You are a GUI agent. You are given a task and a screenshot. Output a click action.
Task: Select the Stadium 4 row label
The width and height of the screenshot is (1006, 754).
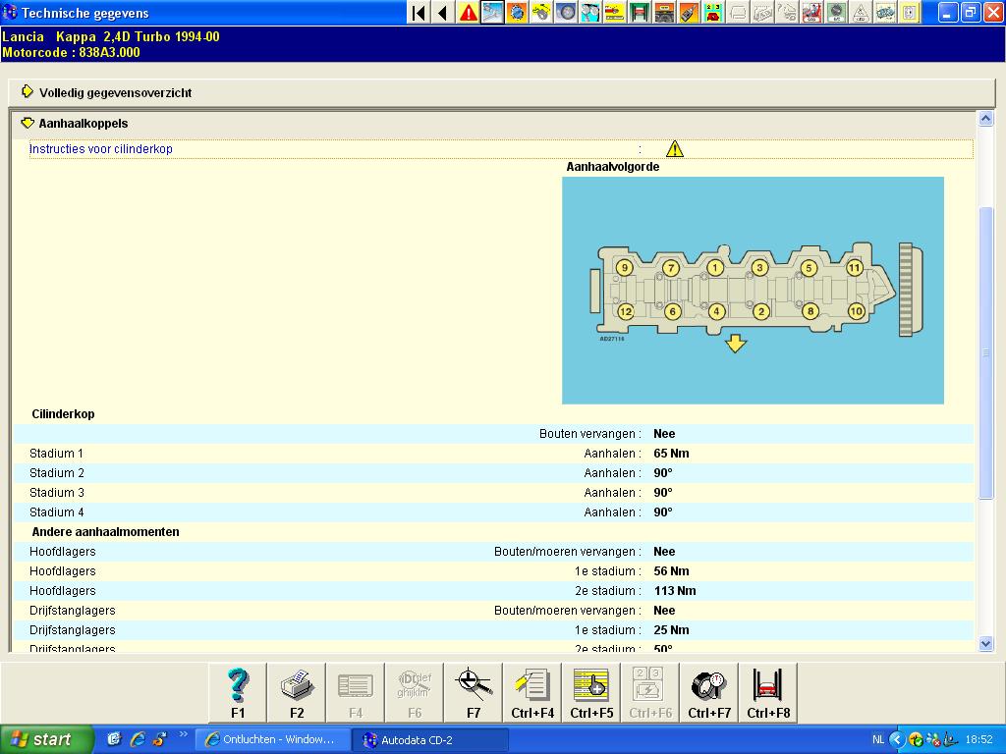coord(56,512)
